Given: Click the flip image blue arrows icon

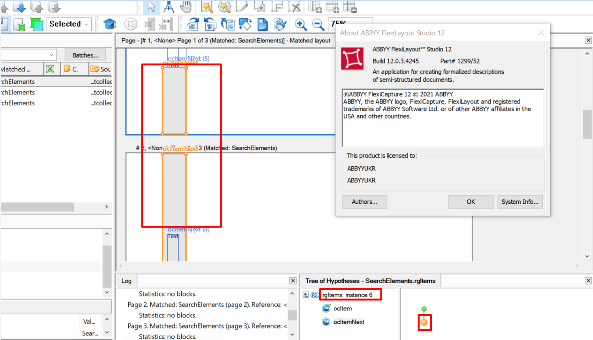Looking at the screenshot, I should coord(245,24).
